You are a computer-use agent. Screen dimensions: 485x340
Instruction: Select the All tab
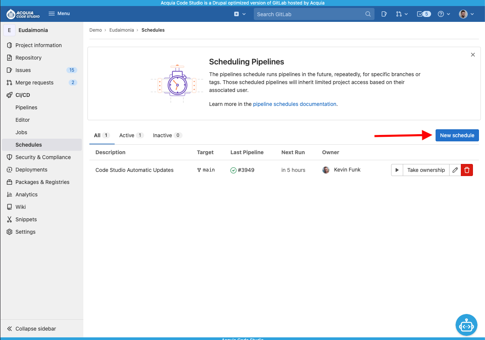click(x=102, y=135)
